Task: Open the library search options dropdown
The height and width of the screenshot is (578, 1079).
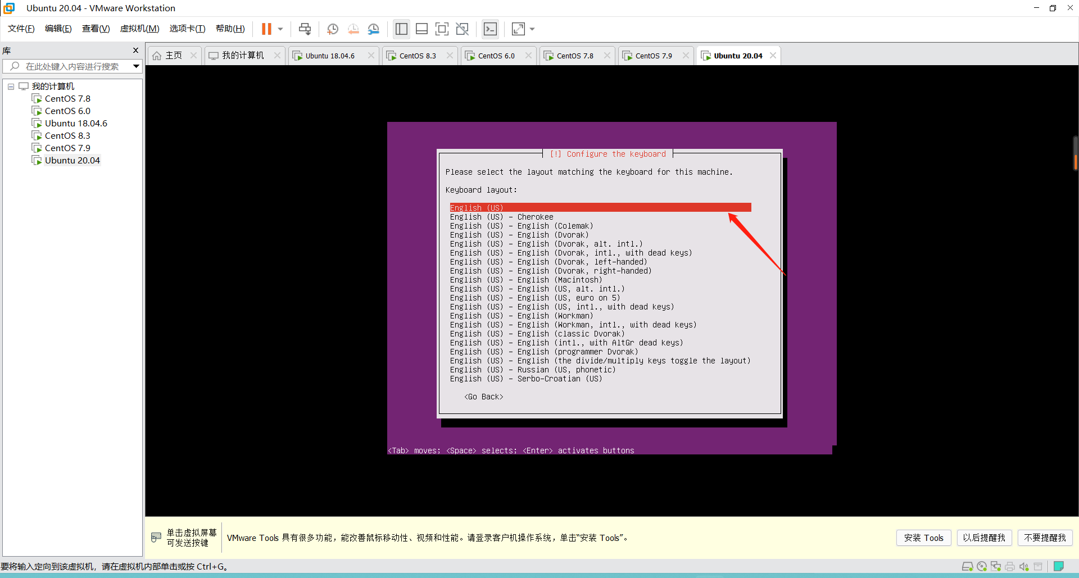Action: pyautogui.click(x=136, y=66)
